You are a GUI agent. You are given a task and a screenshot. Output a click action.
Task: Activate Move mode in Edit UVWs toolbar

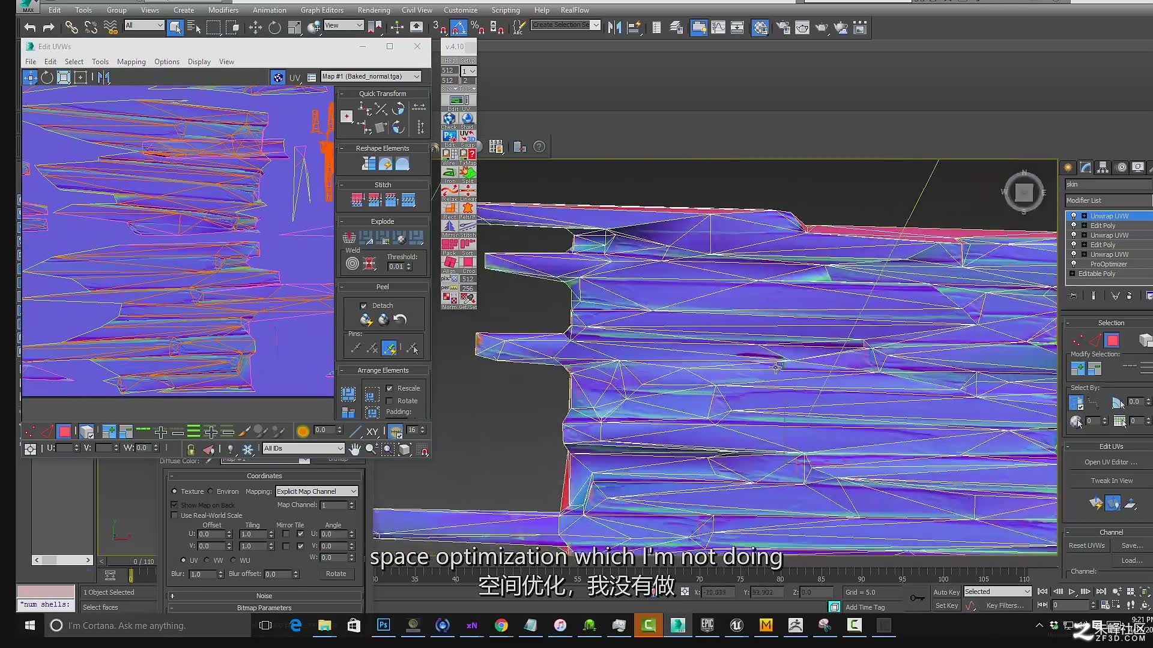coord(30,77)
